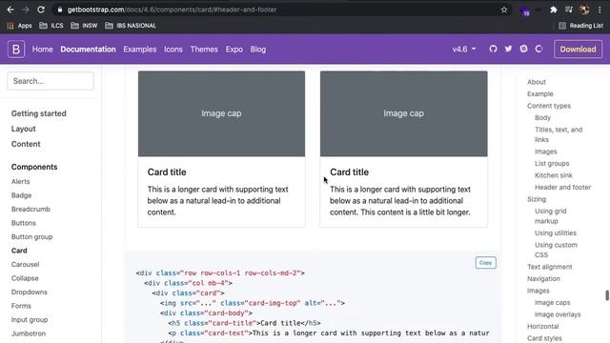The image size is (610, 343).
Task: Open Dropdowns component page
Action: (30, 293)
